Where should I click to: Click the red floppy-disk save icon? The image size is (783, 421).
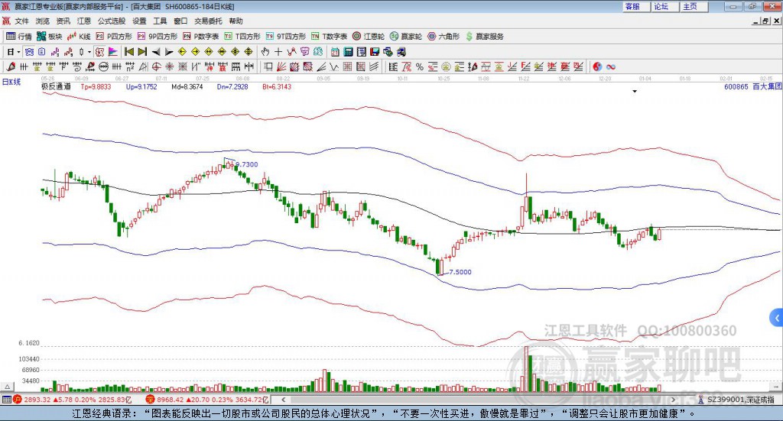375,52
